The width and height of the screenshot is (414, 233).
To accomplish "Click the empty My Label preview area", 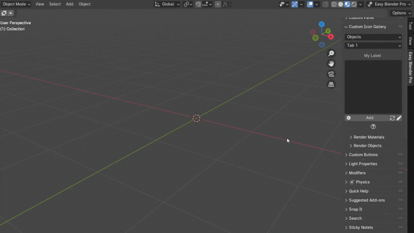I will point(373,87).
